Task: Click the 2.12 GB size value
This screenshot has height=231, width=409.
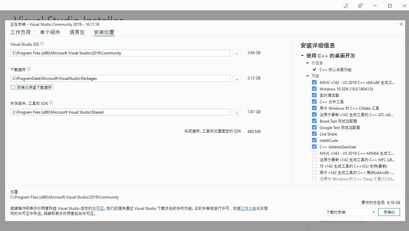Action: (x=254, y=78)
